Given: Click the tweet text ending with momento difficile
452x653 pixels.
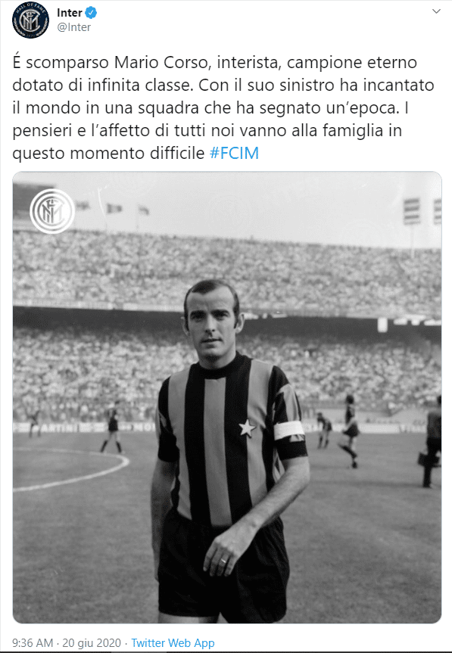Looking at the screenshot, I should coord(223,108).
